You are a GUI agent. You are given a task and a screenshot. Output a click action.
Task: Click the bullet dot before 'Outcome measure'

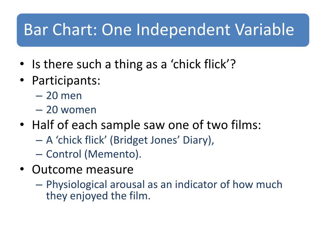click(22, 169)
